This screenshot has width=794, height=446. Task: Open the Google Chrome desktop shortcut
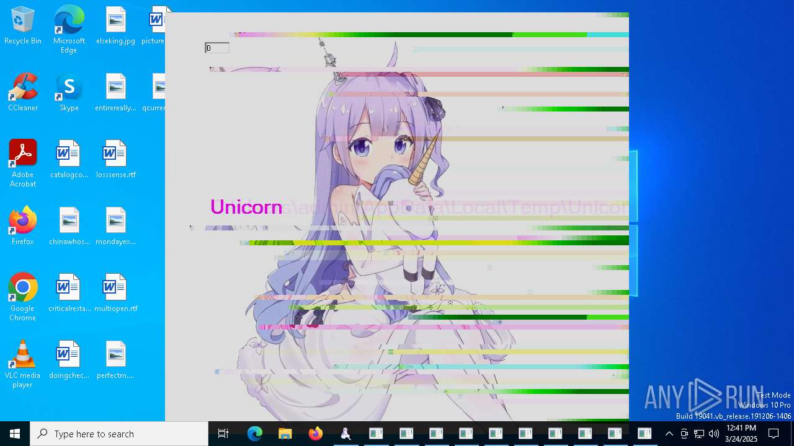pos(23,297)
